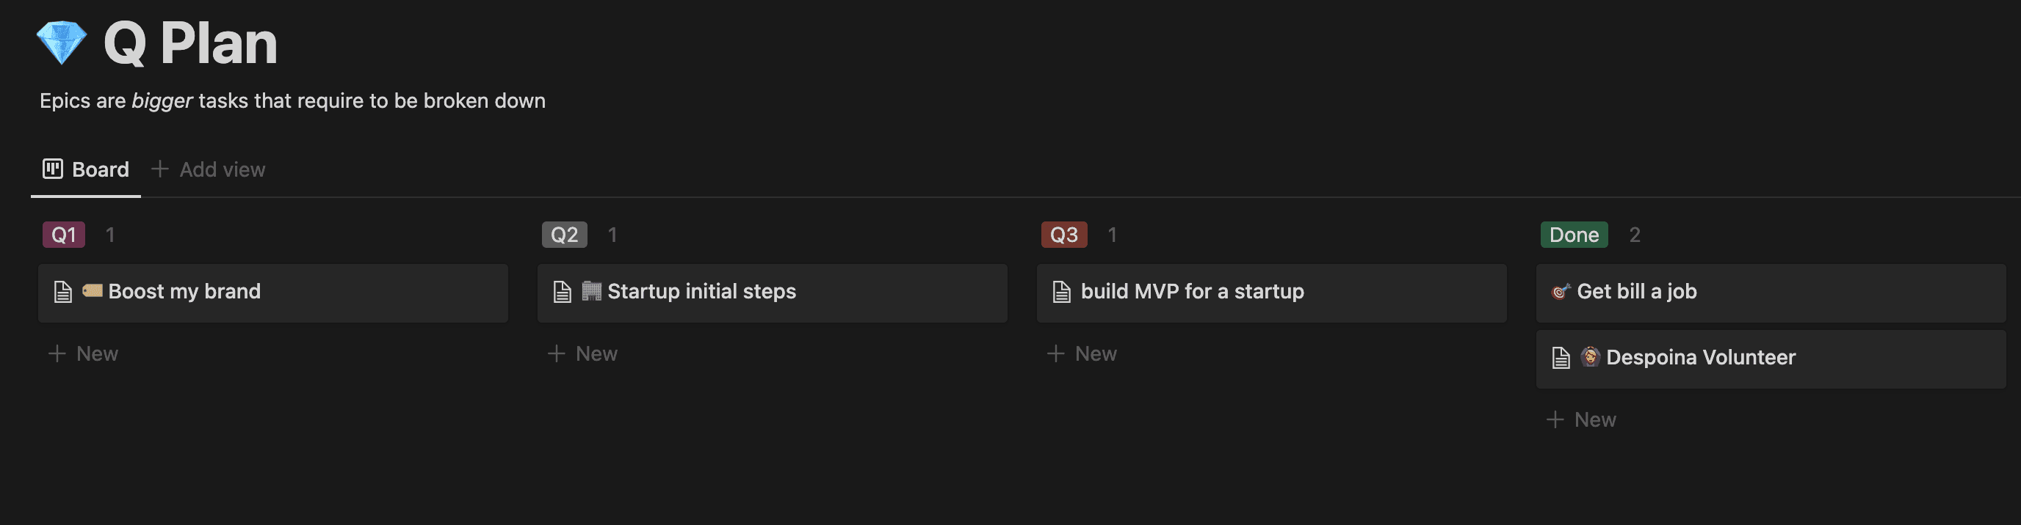Add a New card in Q2 column
Image resolution: width=2021 pixels, height=525 pixels.
point(583,353)
